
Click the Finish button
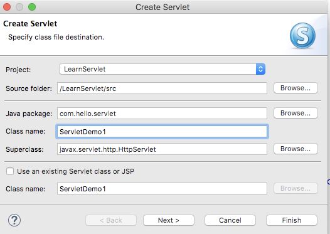[x=292, y=220]
